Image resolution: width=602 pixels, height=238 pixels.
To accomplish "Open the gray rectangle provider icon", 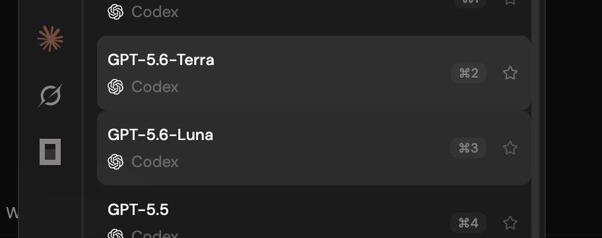I will tap(50, 152).
